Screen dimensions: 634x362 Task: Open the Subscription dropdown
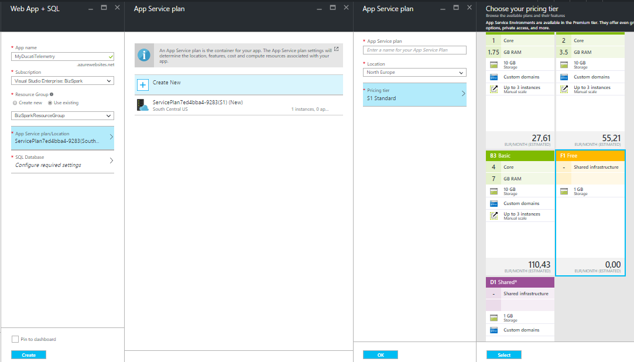click(63, 81)
